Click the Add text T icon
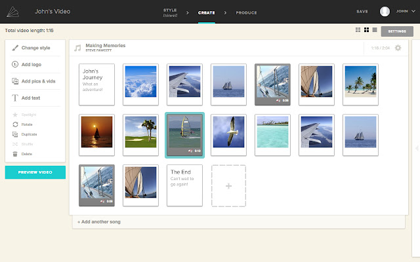This screenshot has height=262, width=420. coord(15,98)
